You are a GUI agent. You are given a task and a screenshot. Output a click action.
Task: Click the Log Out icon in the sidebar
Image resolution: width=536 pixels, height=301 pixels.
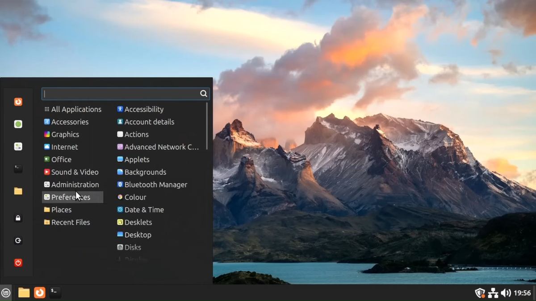click(x=18, y=240)
